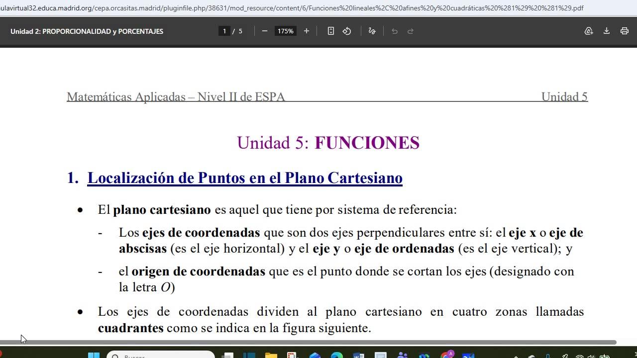Download the PDF file
Image resolution: width=637 pixels, height=358 pixels.
(x=607, y=31)
